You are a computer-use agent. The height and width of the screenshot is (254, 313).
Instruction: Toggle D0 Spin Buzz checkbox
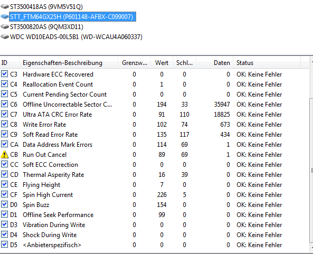[x=4, y=204]
